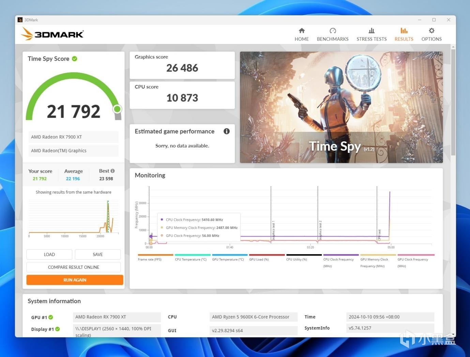The width and height of the screenshot is (470, 357).
Task: Click the CPU test marker in the chart
Action: click(x=379, y=235)
